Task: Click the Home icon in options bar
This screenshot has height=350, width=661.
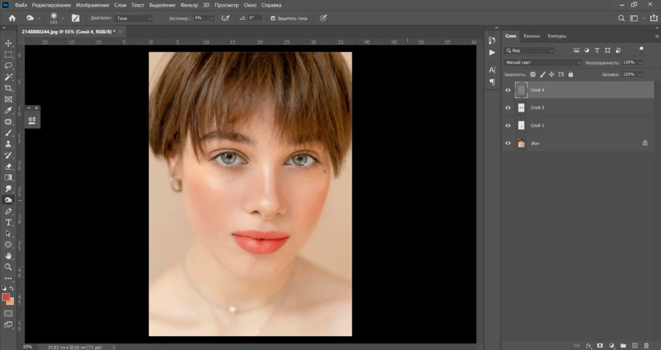Action: click(12, 18)
